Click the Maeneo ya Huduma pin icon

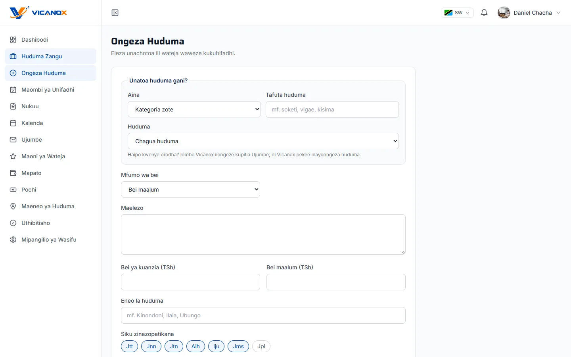click(13, 206)
